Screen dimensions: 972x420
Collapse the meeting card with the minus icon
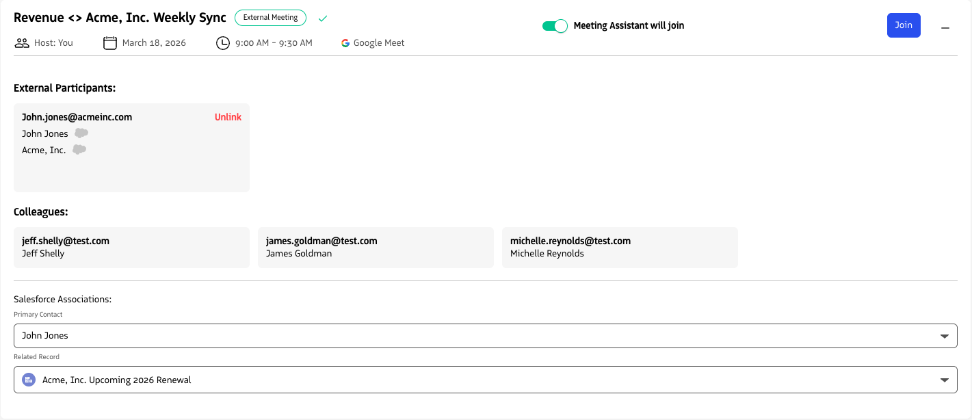coord(945,28)
